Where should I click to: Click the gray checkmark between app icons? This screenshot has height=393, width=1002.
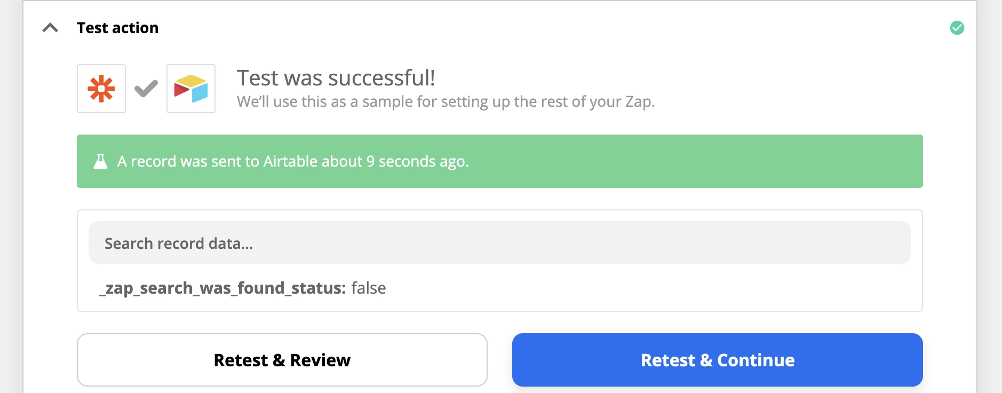[x=146, y=89]
